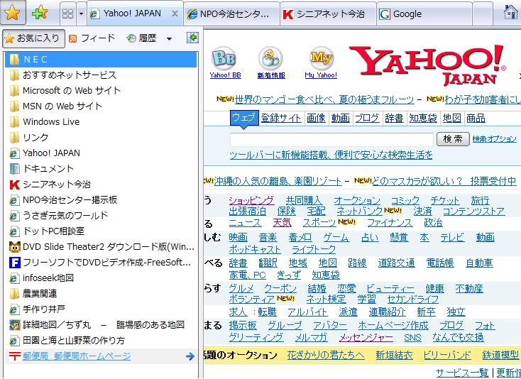Screen dimensions: 521x379
Task: Select the 地図 search tab
Action: click(452, 118)
